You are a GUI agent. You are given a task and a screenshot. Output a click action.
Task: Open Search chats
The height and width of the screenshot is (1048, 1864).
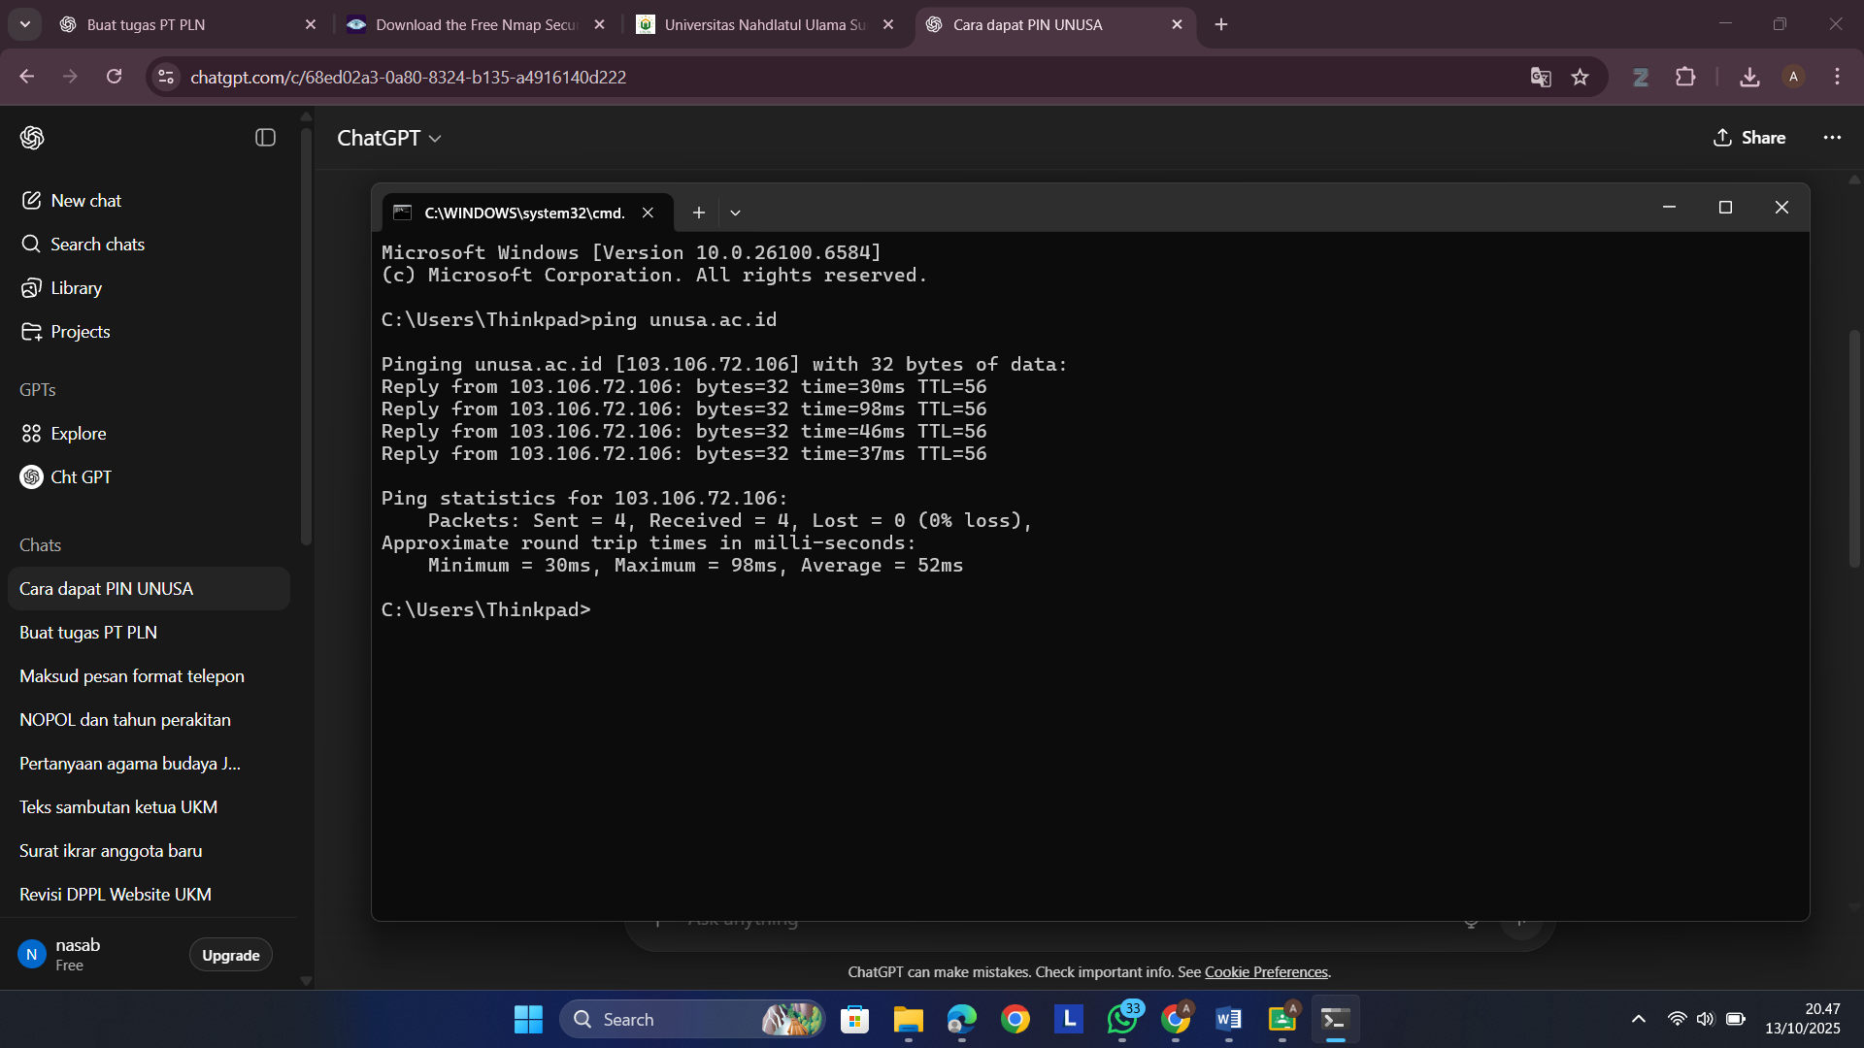tap(97, 245)
